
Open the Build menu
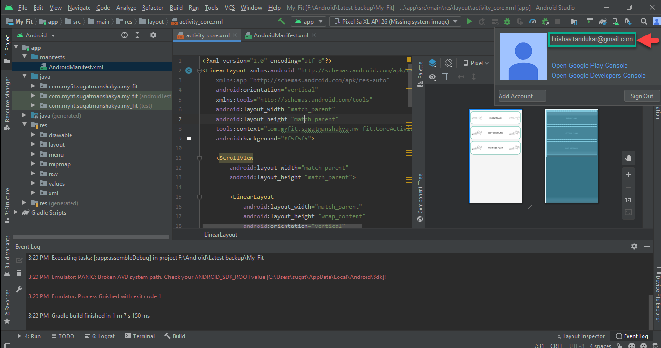(x=177, y=8)
